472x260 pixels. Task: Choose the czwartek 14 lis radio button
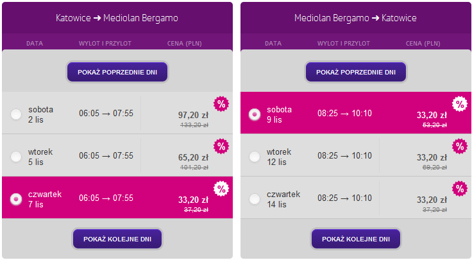point(255,199)
